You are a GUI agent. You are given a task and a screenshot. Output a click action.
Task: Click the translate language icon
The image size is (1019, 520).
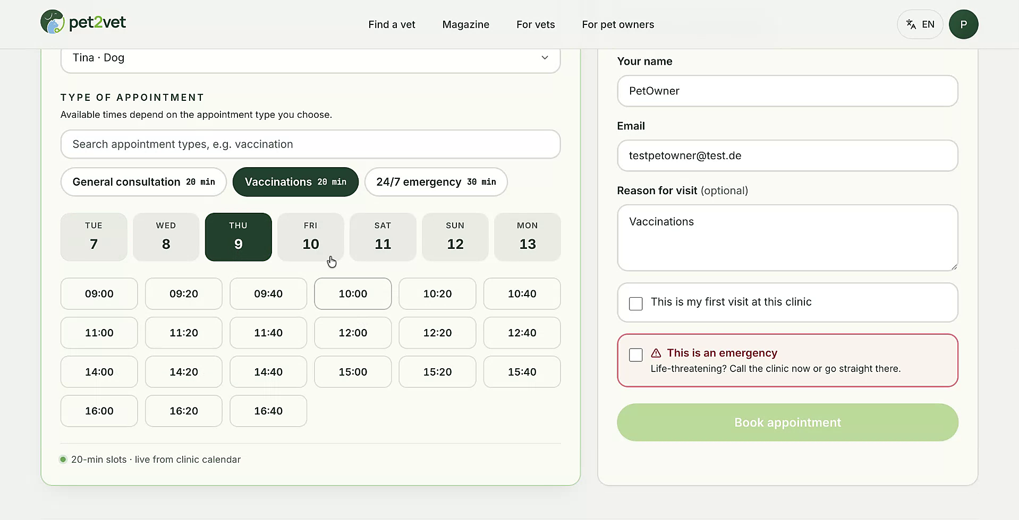point(911,24)
